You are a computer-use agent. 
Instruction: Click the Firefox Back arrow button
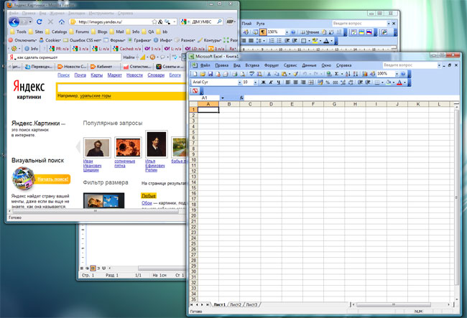tap(14, 22)
